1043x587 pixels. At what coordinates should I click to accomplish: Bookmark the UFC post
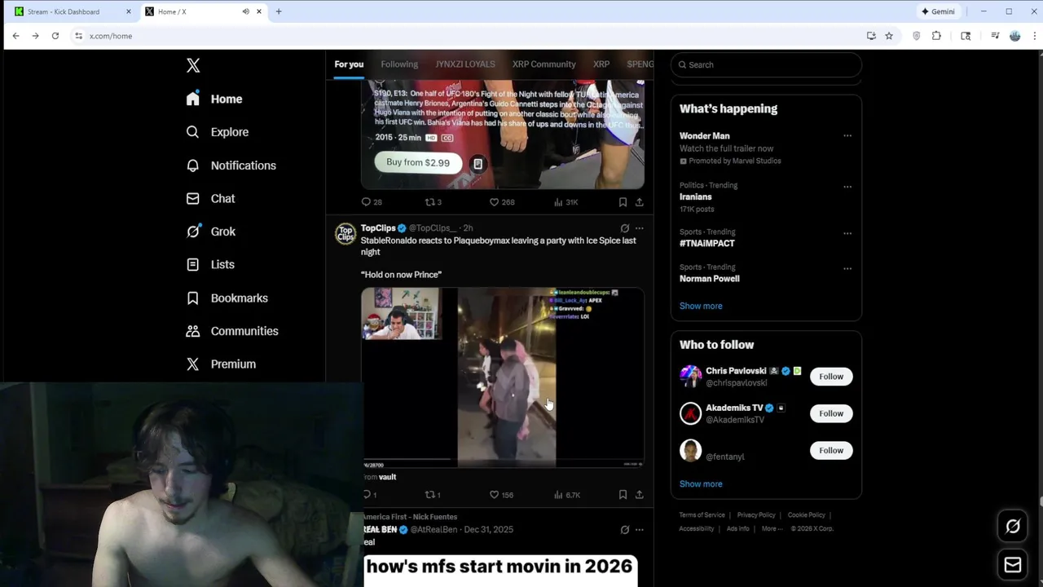623,202
